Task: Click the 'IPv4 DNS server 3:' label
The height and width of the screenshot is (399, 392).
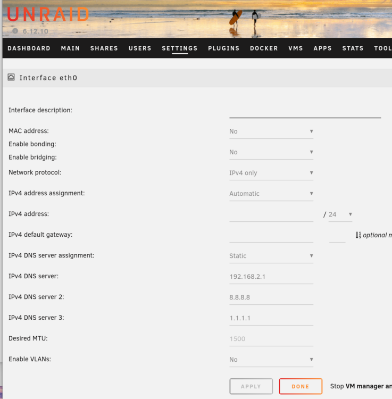Action: 36,318
